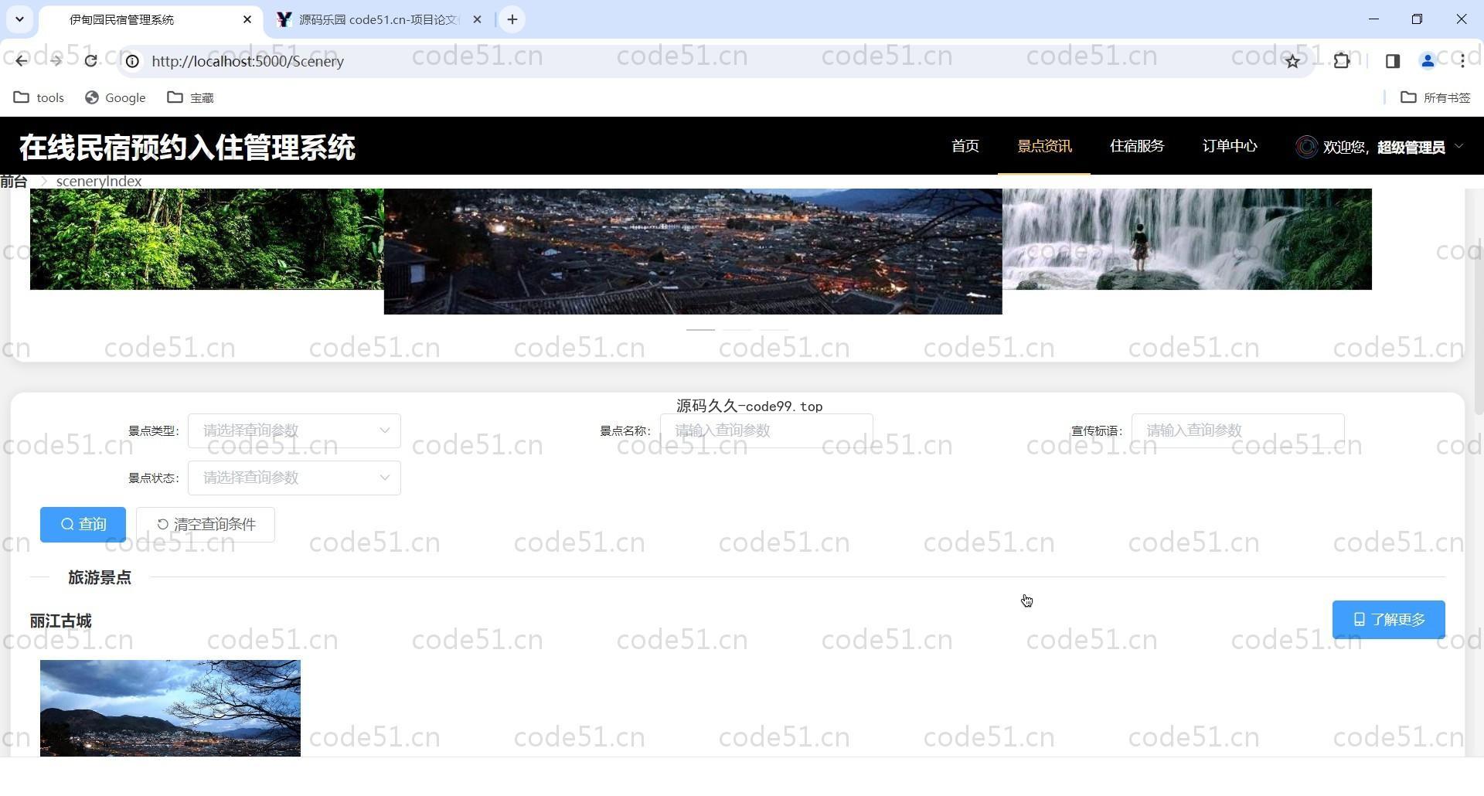Image resolution: width=1484 pixels, height=796 pixels.
Task: Click the browser forward arrow
Action: coord(56,61)
